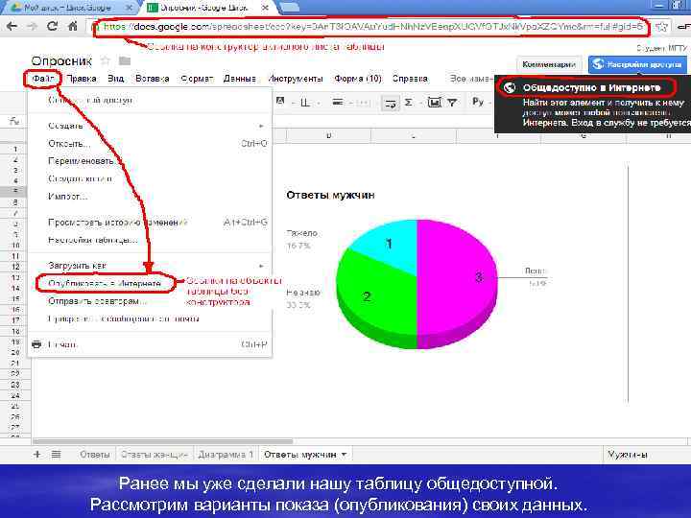
Task: Click the filter funnel icon
Action: 452,103
